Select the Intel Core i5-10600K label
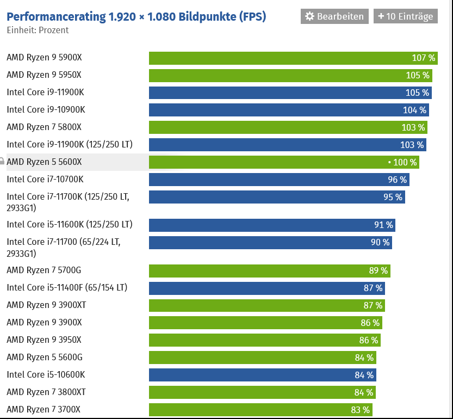 46,374
